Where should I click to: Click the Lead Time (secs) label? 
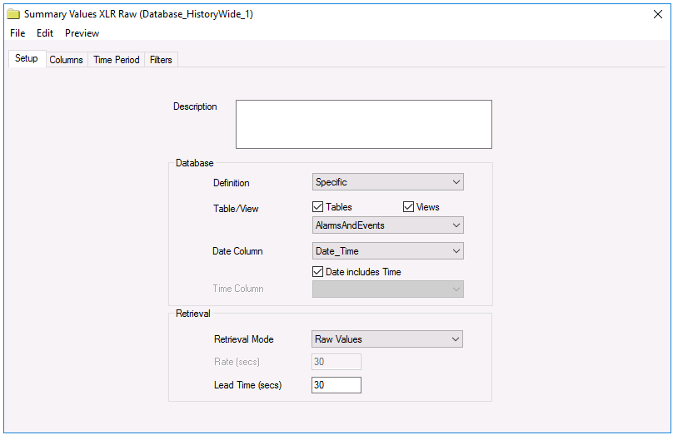coord(247,385)
